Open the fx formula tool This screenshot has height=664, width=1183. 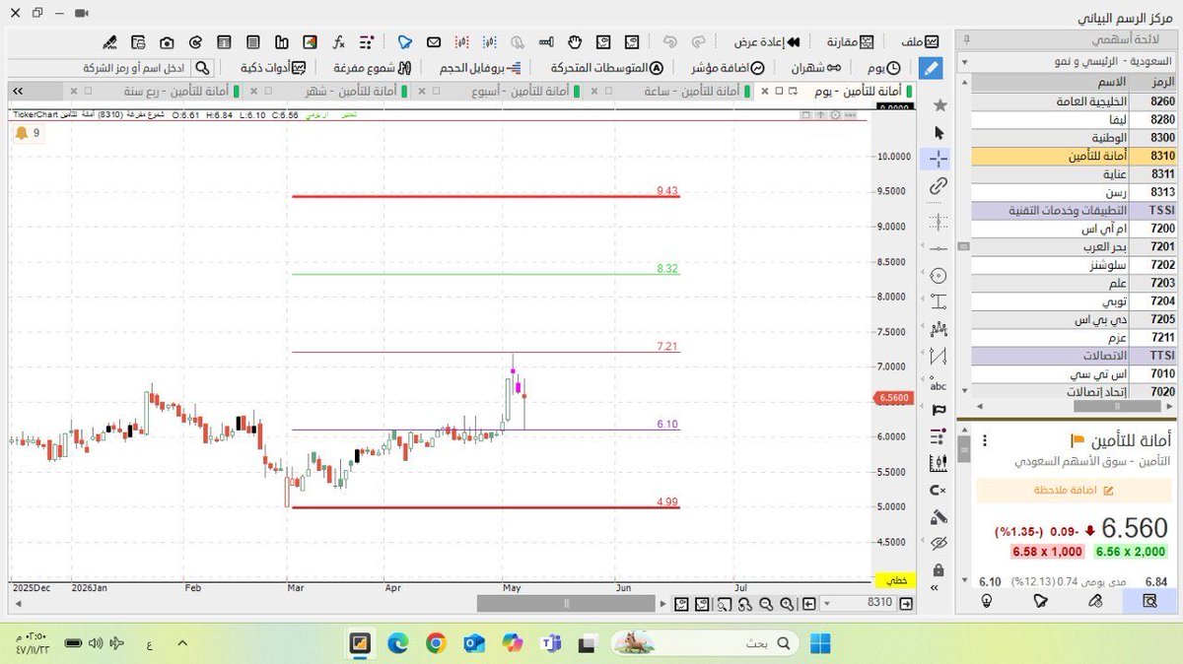click(x=338, y=42)
